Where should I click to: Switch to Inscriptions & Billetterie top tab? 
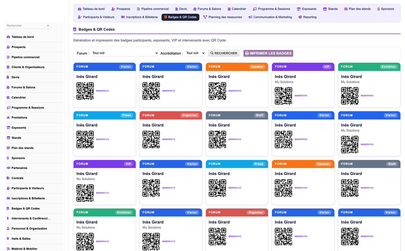[x=139, y=17]
